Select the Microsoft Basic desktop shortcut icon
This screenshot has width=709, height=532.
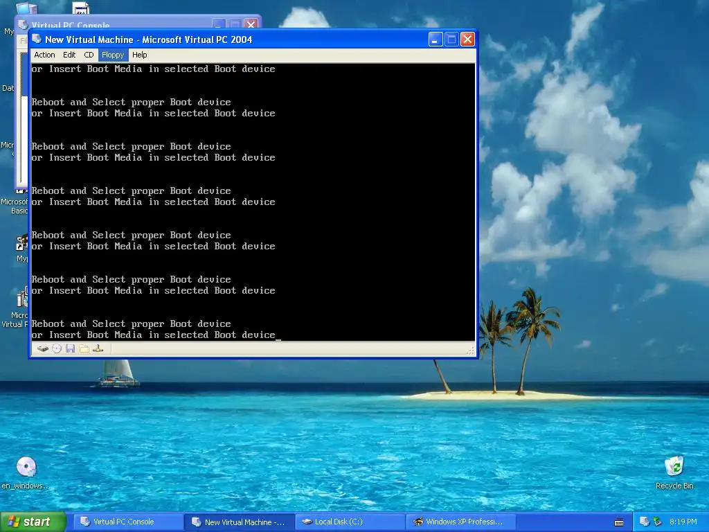point(14,202)
